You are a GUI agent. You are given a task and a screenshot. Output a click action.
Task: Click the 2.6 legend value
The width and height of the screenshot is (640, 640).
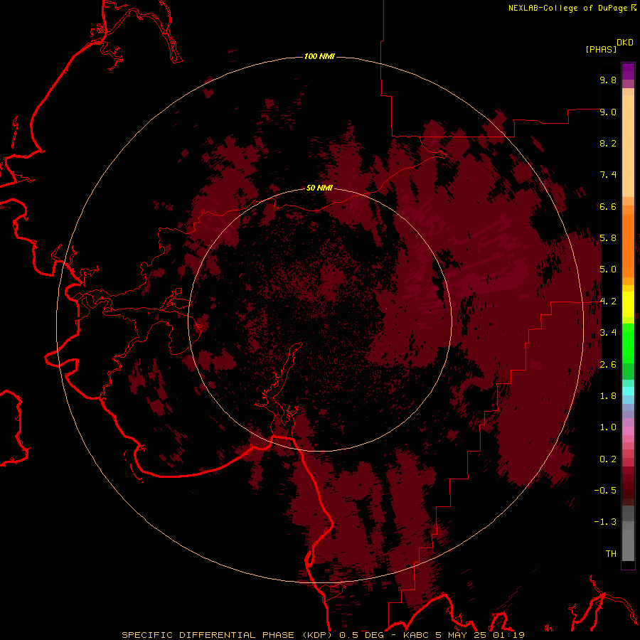tap(608, 365)
